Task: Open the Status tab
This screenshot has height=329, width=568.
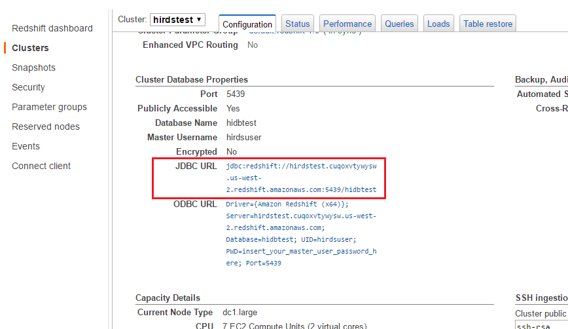Action: tap(297, 24)
